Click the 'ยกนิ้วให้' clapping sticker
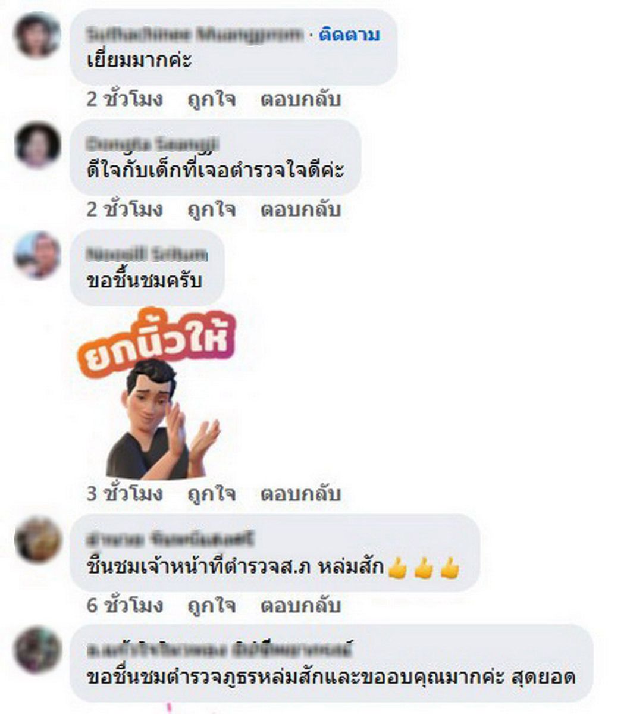627x714 pixels. (156, 395)
